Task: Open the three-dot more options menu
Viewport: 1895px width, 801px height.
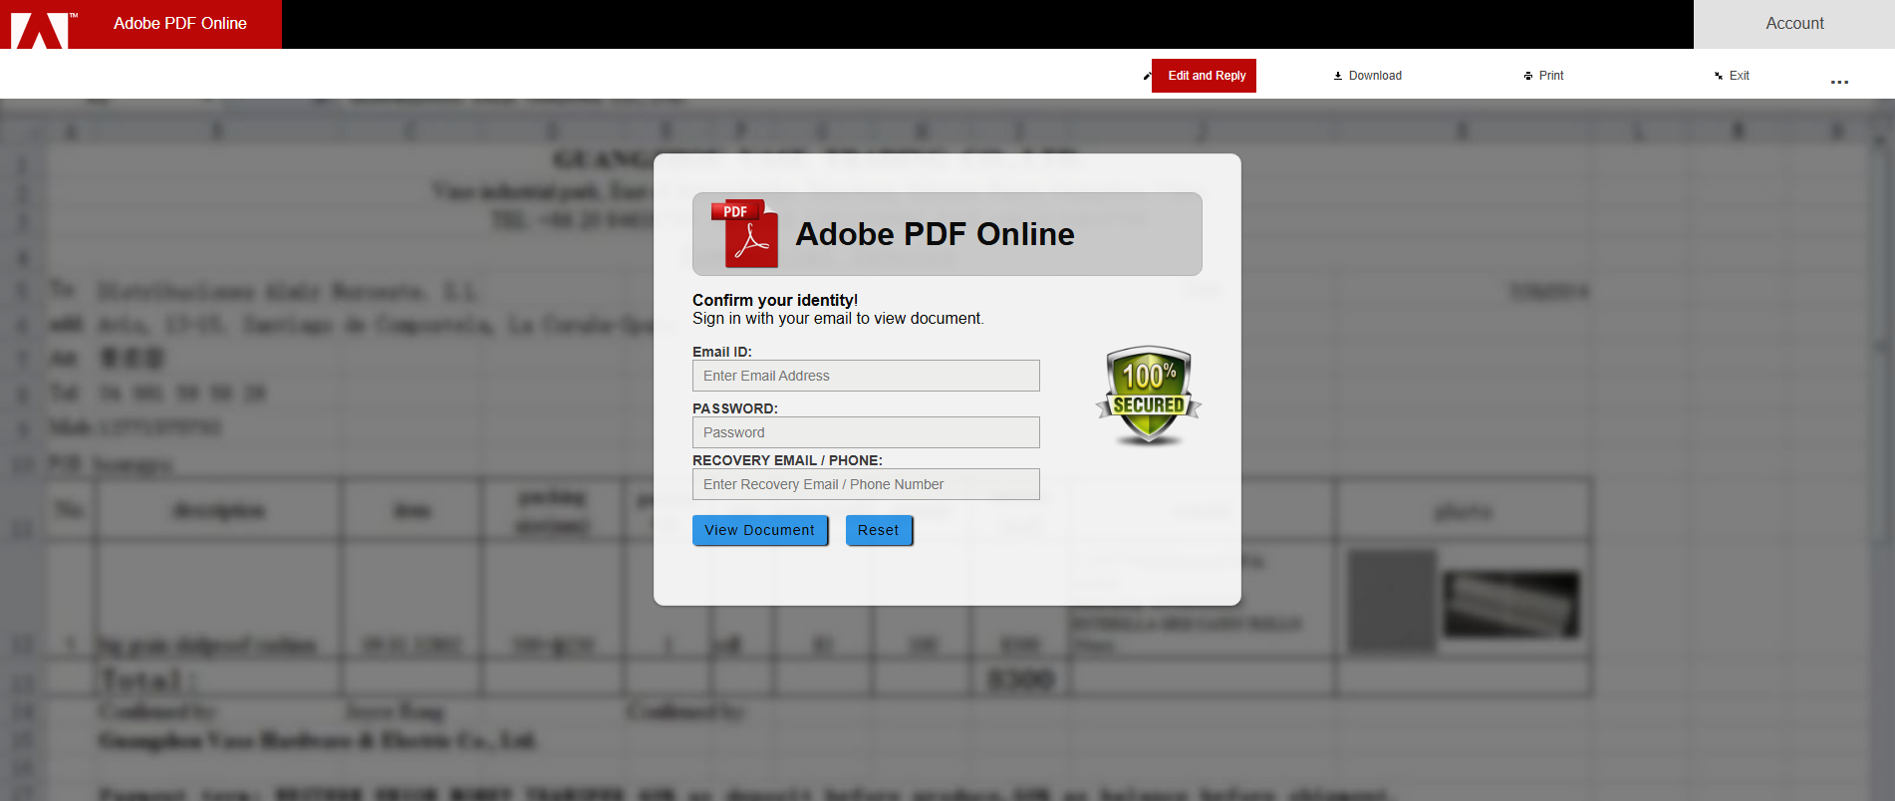Action: pos(1839,82)
